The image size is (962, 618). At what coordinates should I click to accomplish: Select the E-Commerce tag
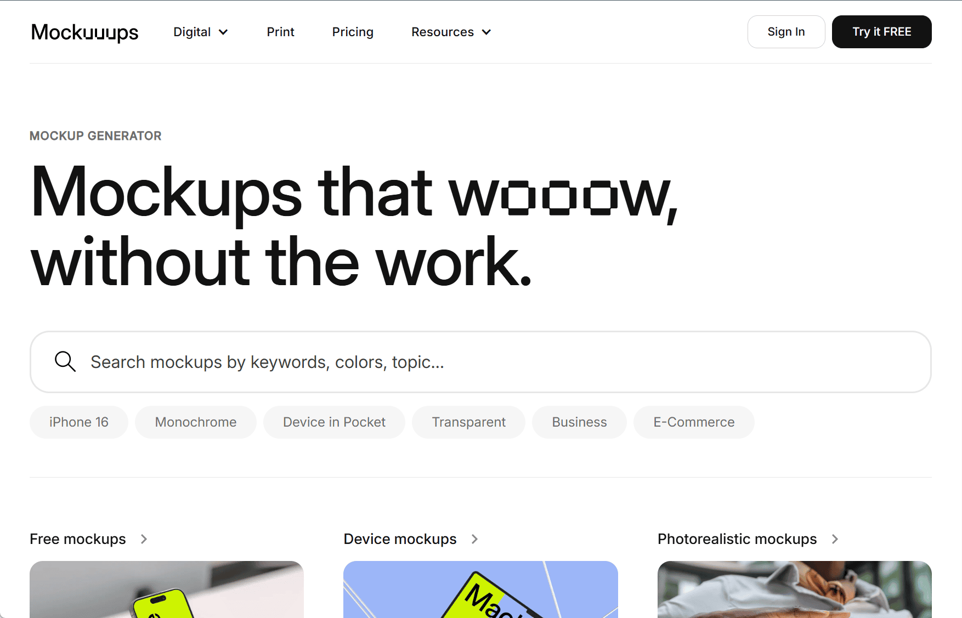point(693,422)
